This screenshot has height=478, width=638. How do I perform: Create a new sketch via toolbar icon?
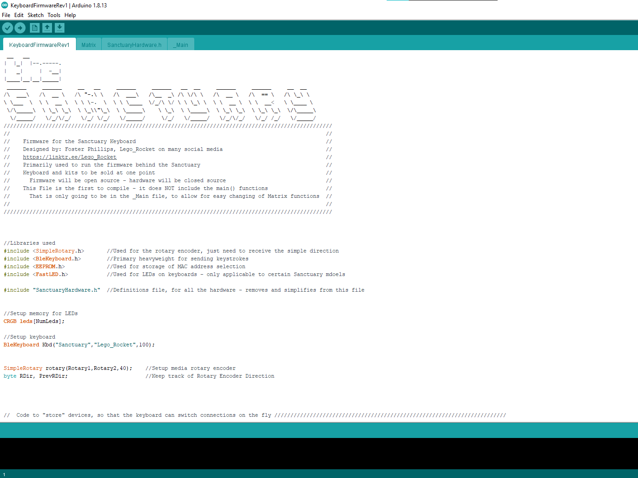click(35, 28)
